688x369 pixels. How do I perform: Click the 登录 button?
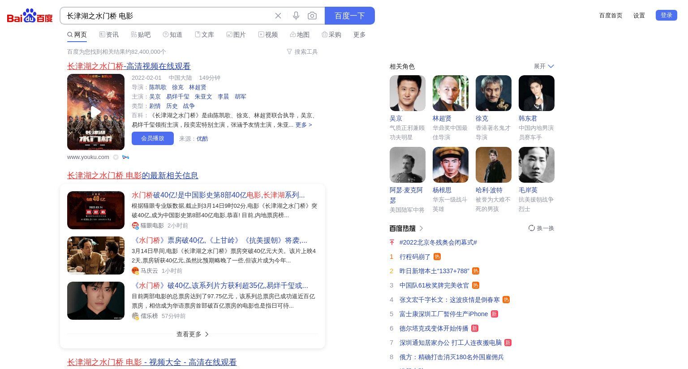666,15
